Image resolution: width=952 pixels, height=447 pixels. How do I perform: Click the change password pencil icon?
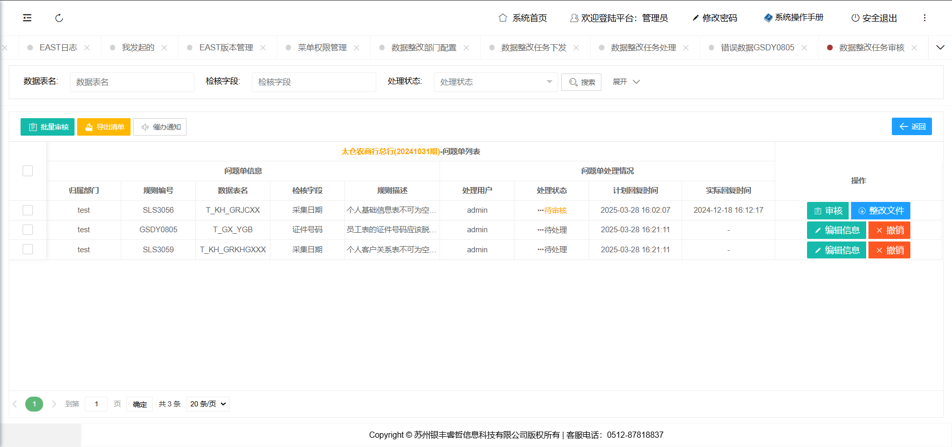(695, 18)
